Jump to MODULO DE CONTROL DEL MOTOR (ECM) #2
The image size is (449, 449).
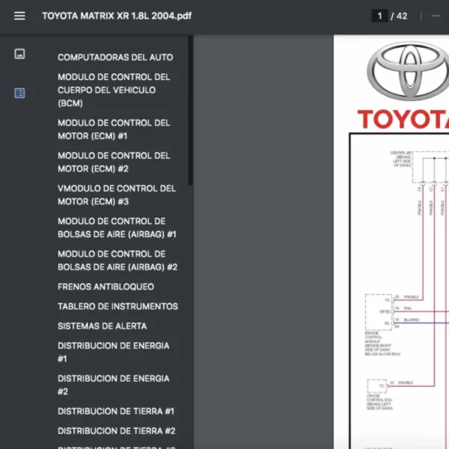[x=114, y=162]
